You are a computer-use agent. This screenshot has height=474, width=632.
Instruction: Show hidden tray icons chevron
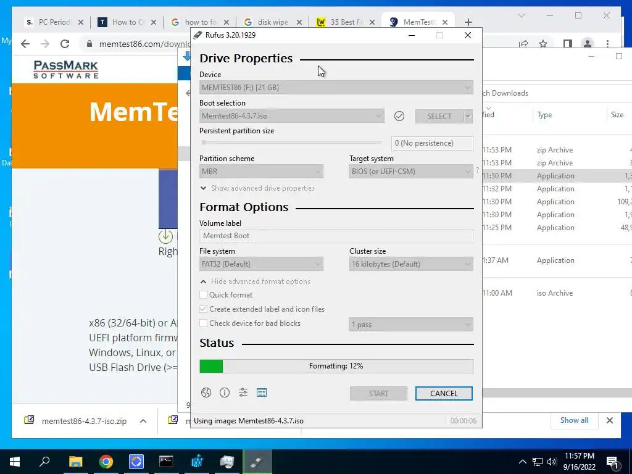click(522, 462)
